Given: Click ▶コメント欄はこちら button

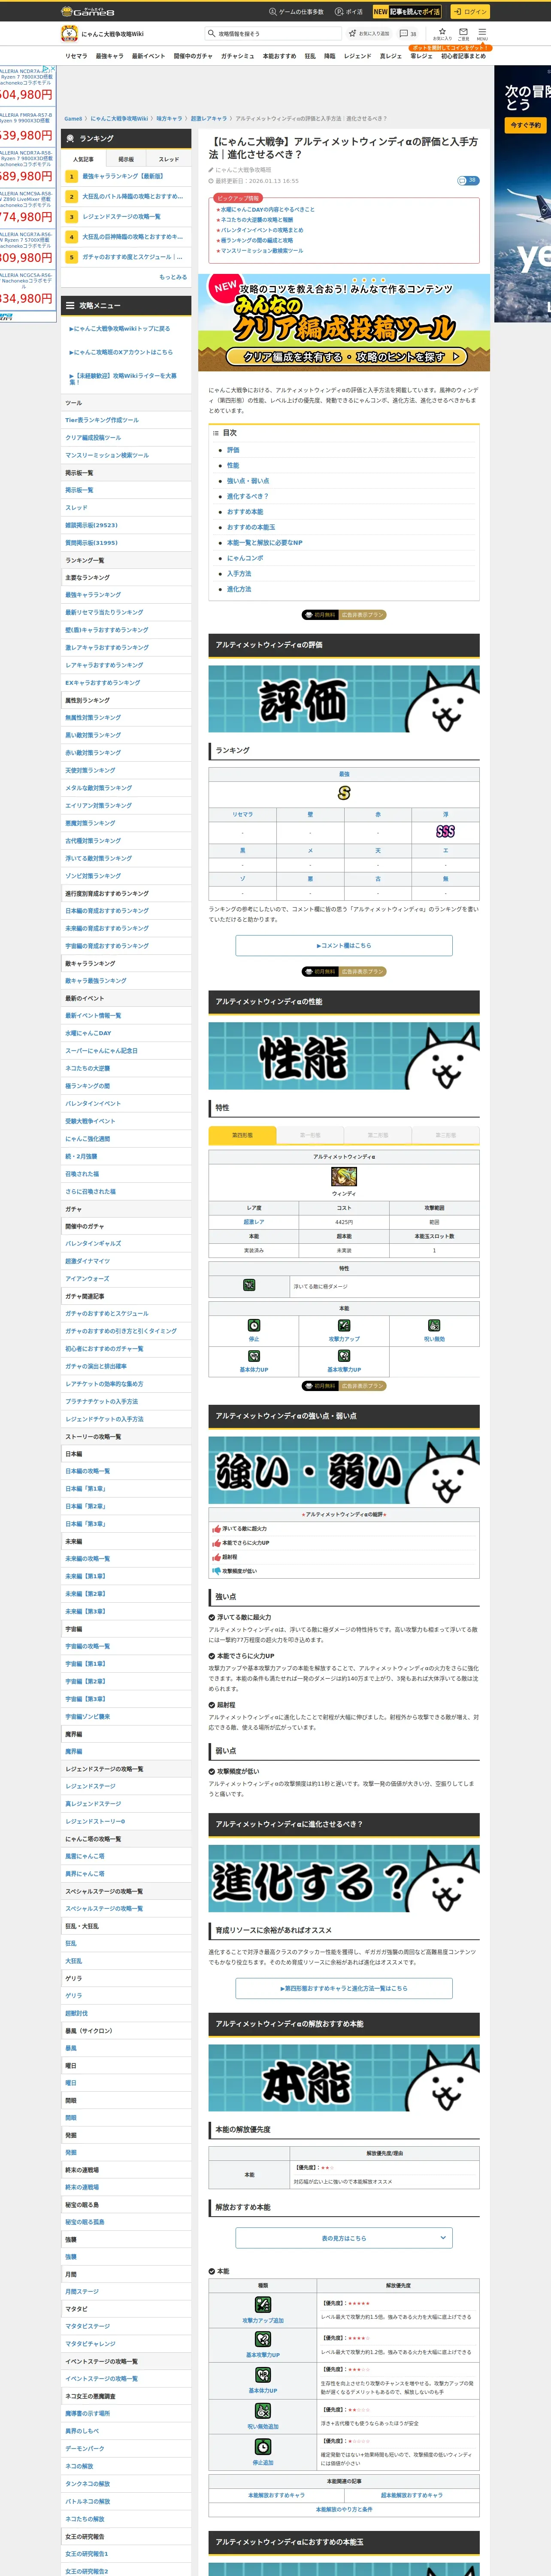Looking at the screenshot, I should (344, 945).
